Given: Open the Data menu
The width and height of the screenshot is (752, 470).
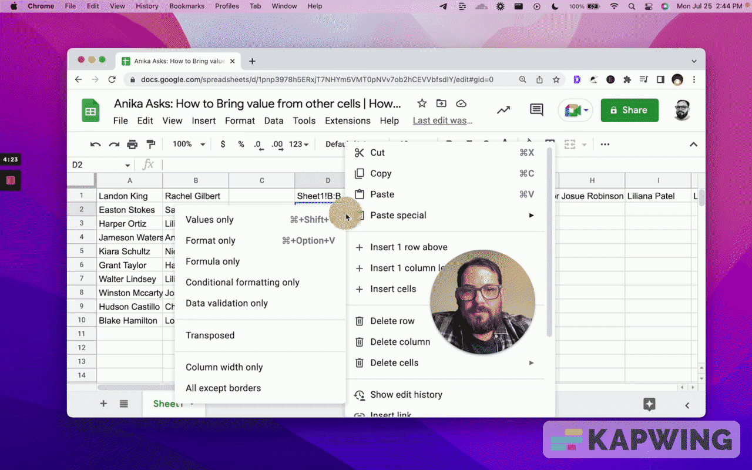Looking at the screenshot, I should (274, 120).
